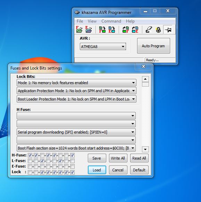The image size is (201, 202).
Task: Open the second empty H Fuse dropdown
Action: point(76,124)
